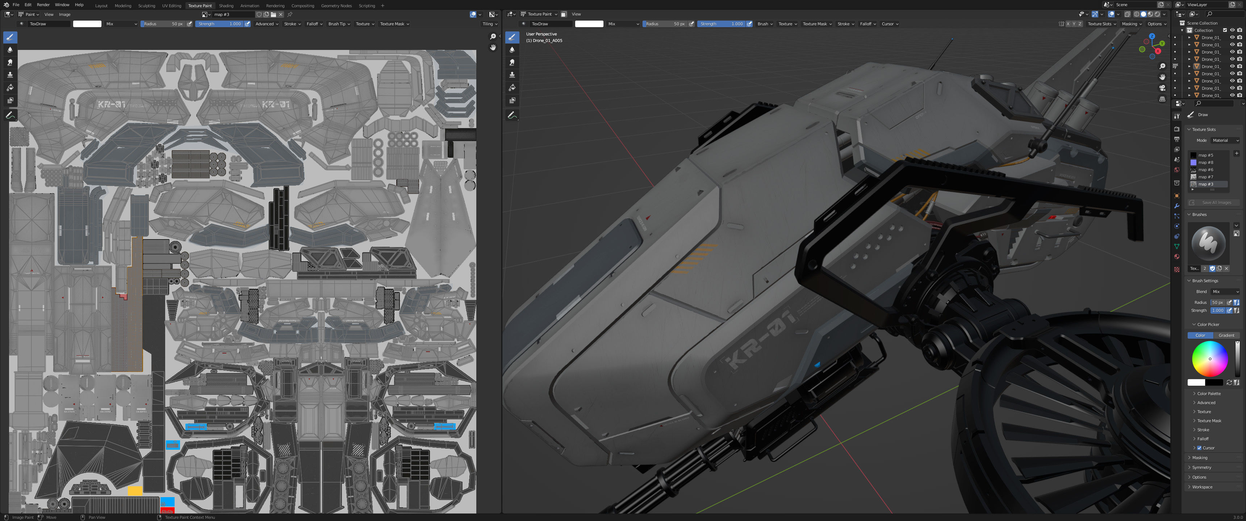Toggle the Cursor checkbox in brush settings
The width and height of the screenshot is (1246, 521).
(x=1199, y=448)
